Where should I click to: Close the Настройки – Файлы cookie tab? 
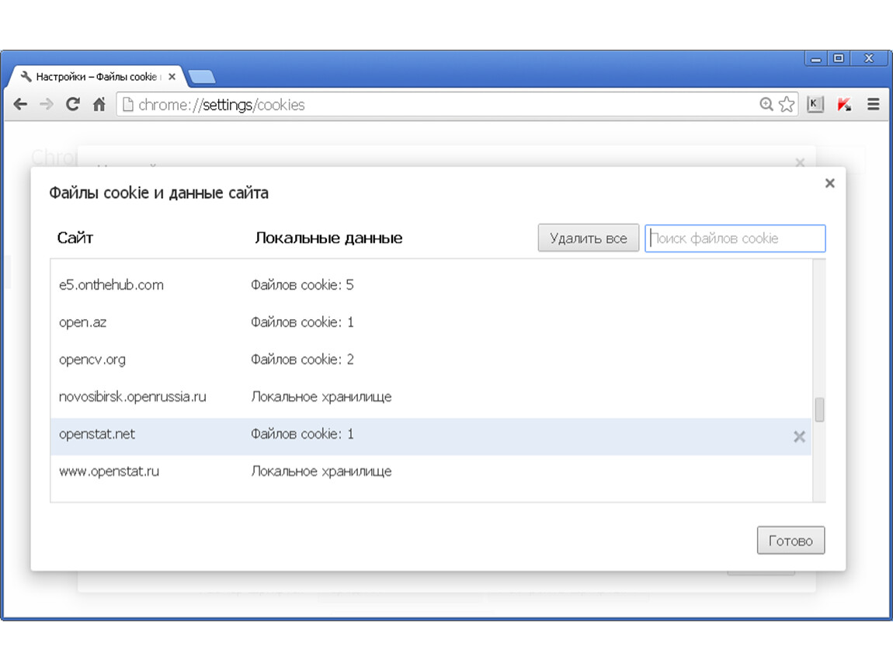click(x=172, y=76)
